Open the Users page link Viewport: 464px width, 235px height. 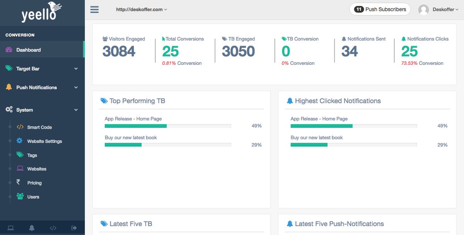(33, 197)
